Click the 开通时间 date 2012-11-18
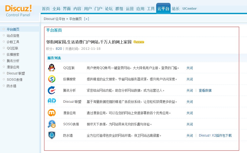 click(91, 48)
